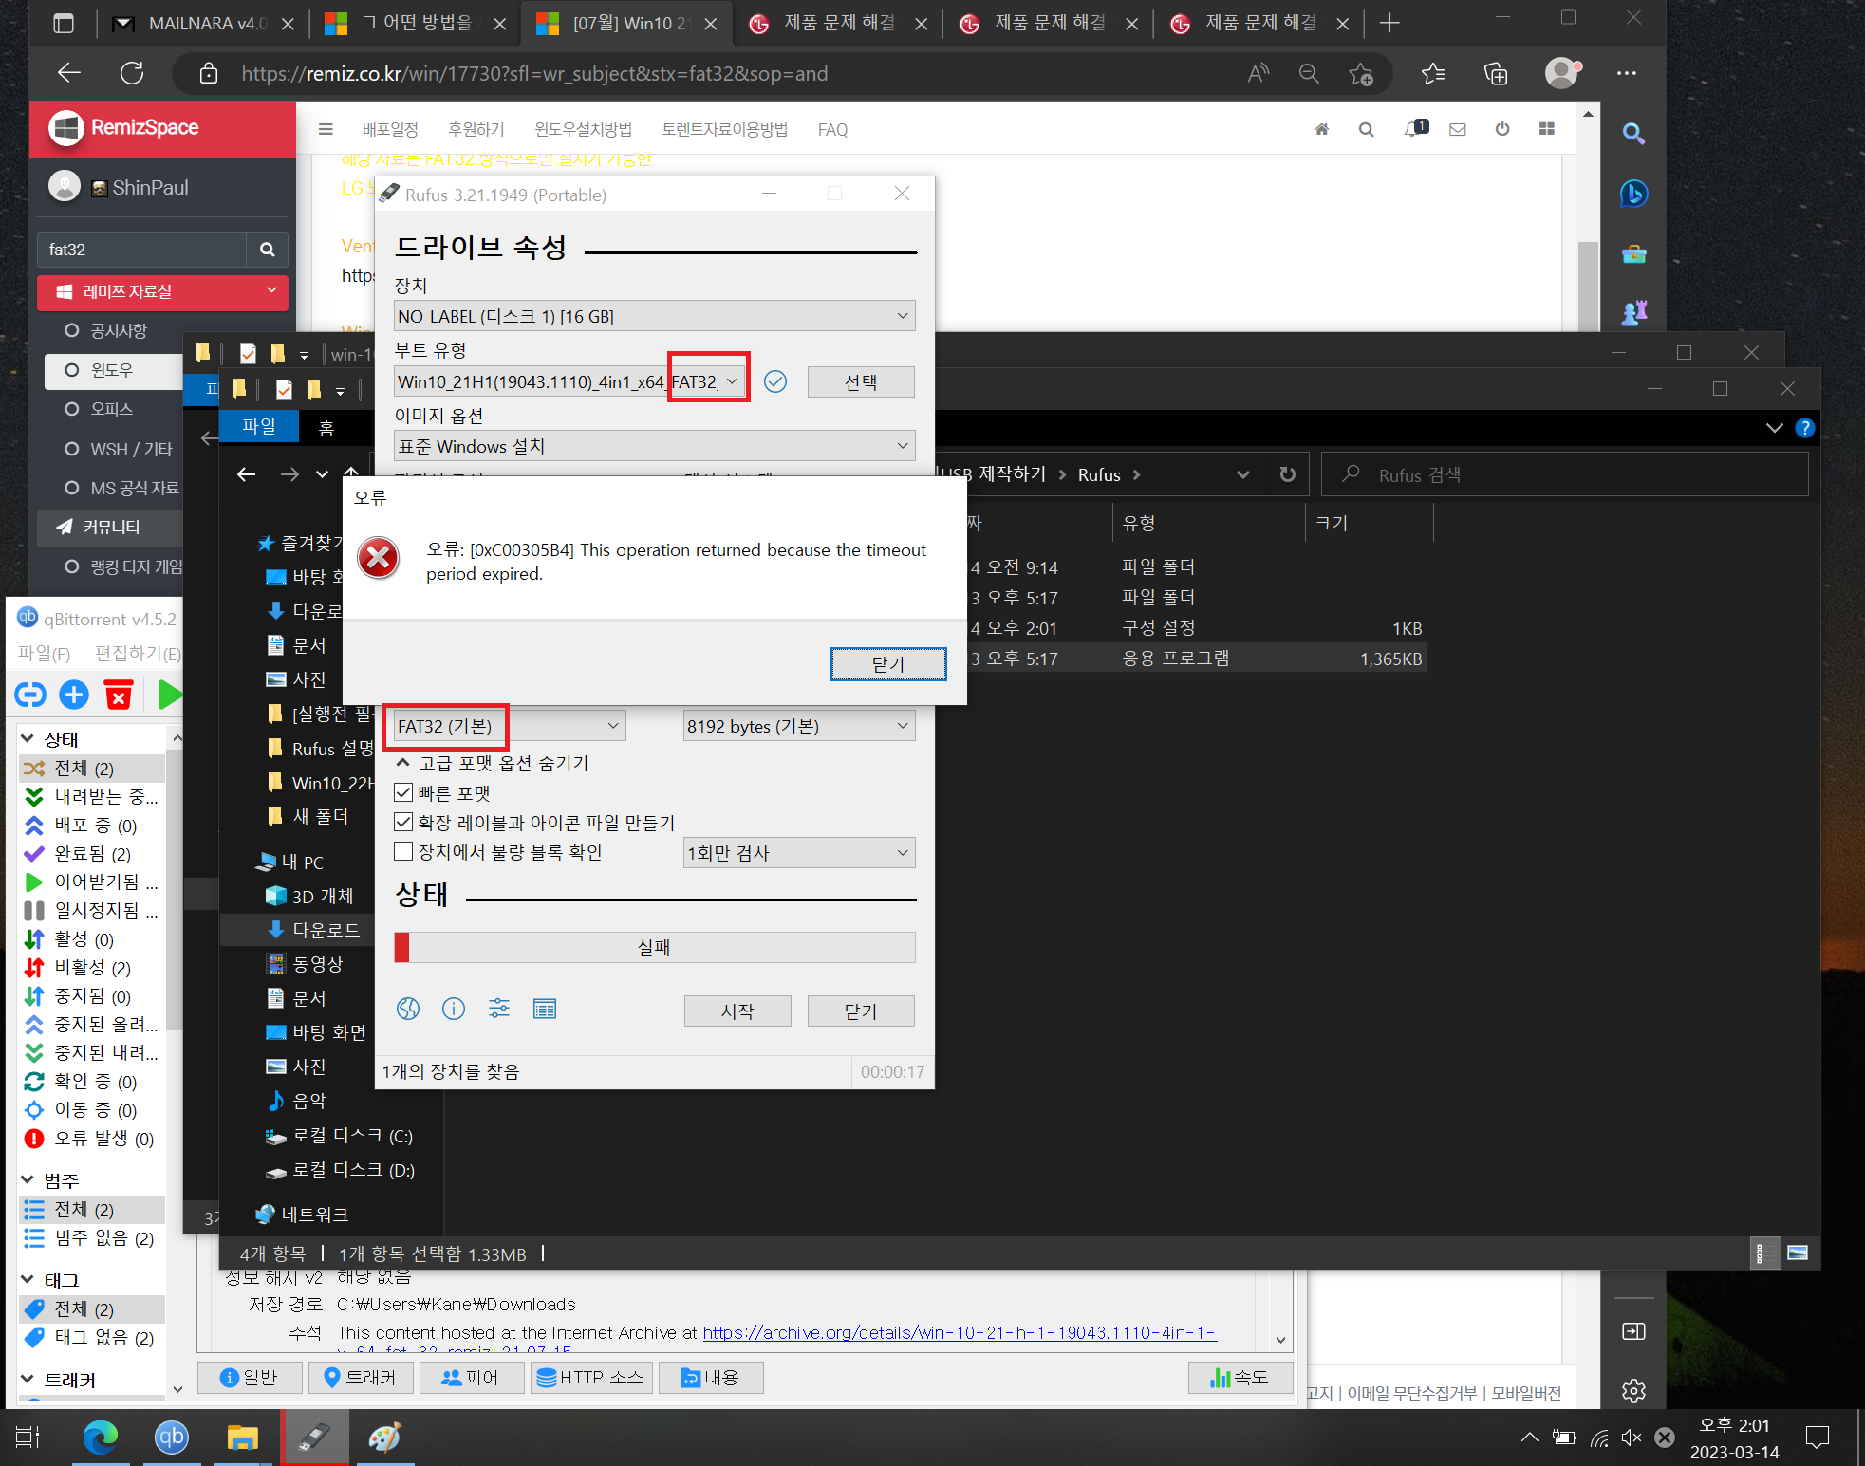1865x1466 pixels.
Task: Open Rufus settings sliders icon
Action: 499,1009
